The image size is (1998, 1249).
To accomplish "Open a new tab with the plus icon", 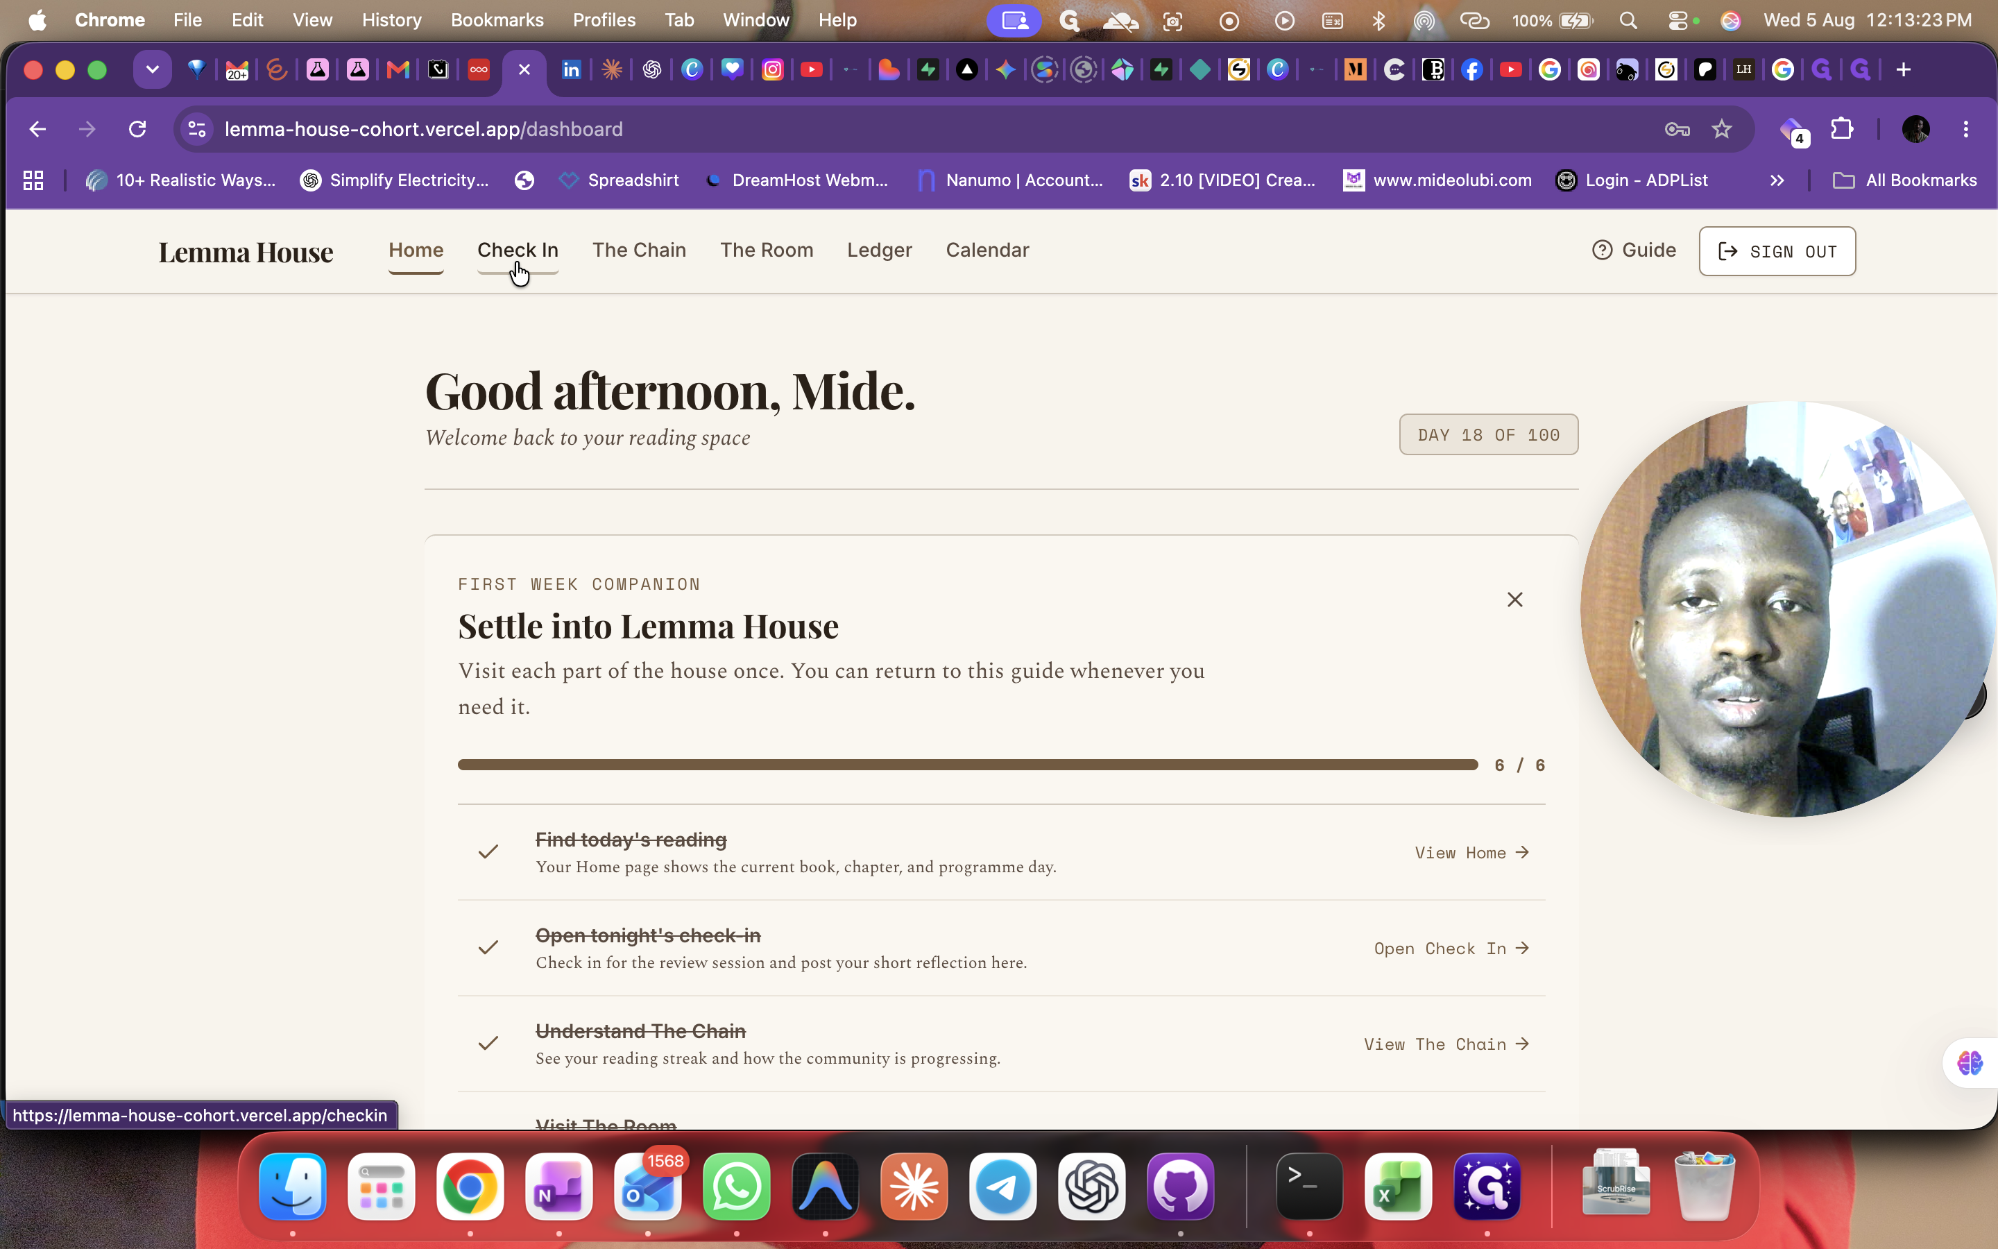I will (x=1903, y=69).
